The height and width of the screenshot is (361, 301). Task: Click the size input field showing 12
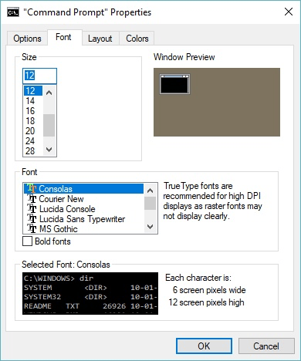tap(39, 76)
